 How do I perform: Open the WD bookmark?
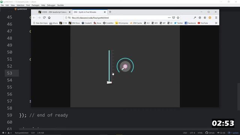click(154, 23)
